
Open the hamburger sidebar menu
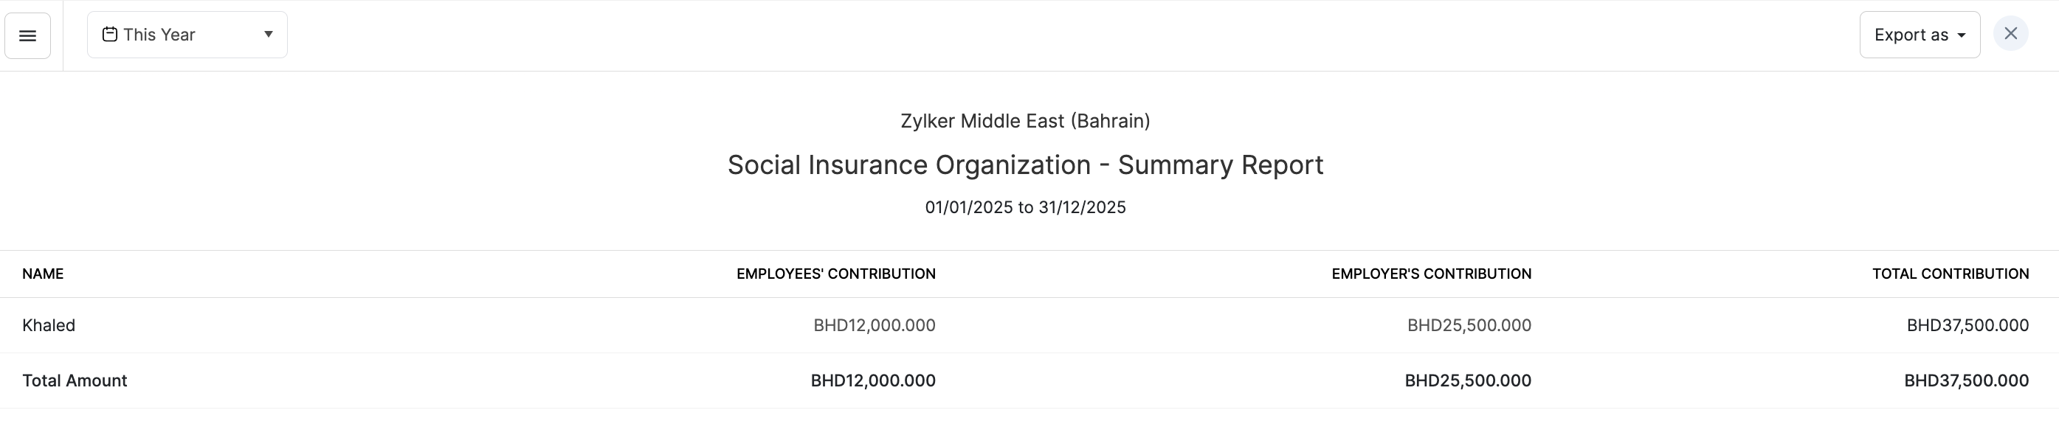click(x=28, y=36)
